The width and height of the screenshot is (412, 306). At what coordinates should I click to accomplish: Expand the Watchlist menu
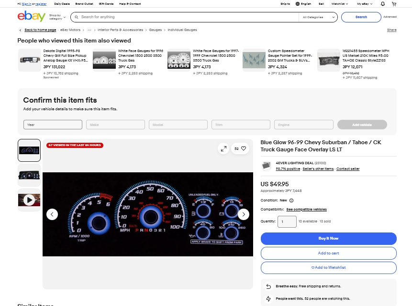(x=339, y=4)
